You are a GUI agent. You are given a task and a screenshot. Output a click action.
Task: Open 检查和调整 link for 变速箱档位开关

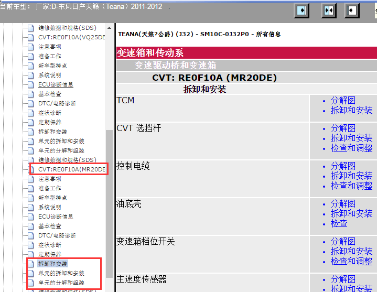351,261
